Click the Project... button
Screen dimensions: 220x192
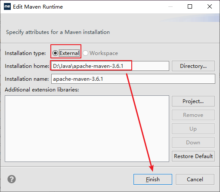click(193, 101)
